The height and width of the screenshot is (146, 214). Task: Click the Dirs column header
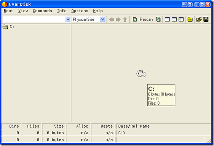[11, 126]
